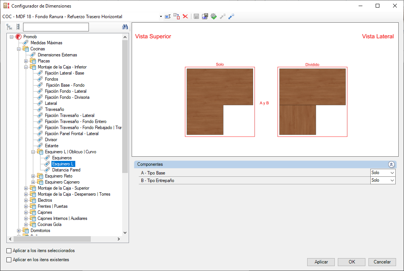Screen dimensions: 404x271
Task: Click the tag icon beside Fondos
Action: click(x=40, y=79)
